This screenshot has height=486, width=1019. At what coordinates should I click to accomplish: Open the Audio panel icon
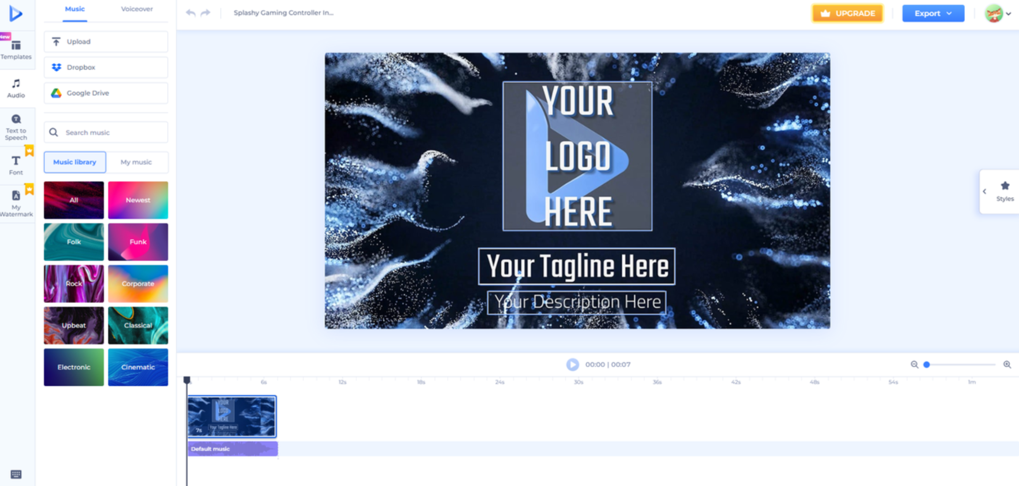coord(16,88)
